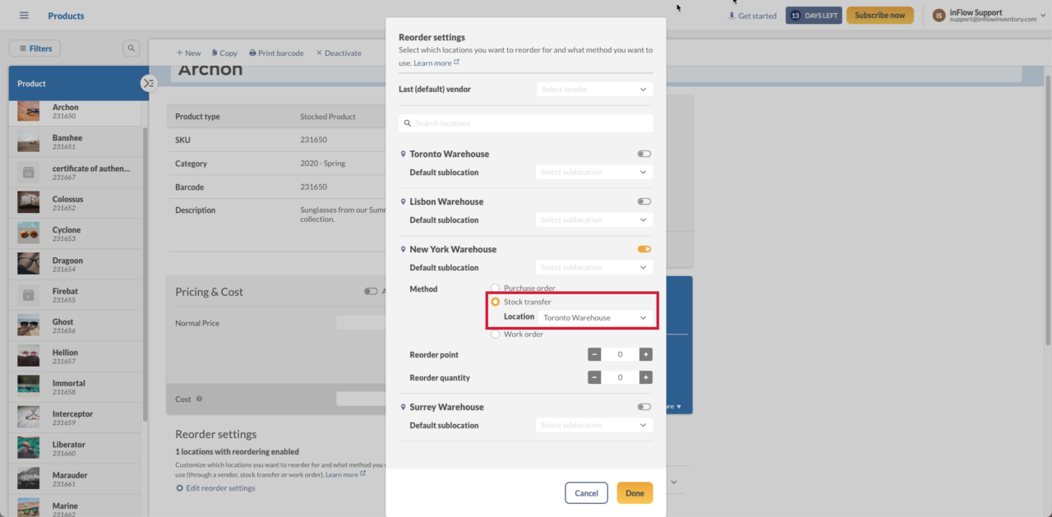Click the Firebat placeholder product icon
Screen dimensions: 1052x517
tap(28, 295)
